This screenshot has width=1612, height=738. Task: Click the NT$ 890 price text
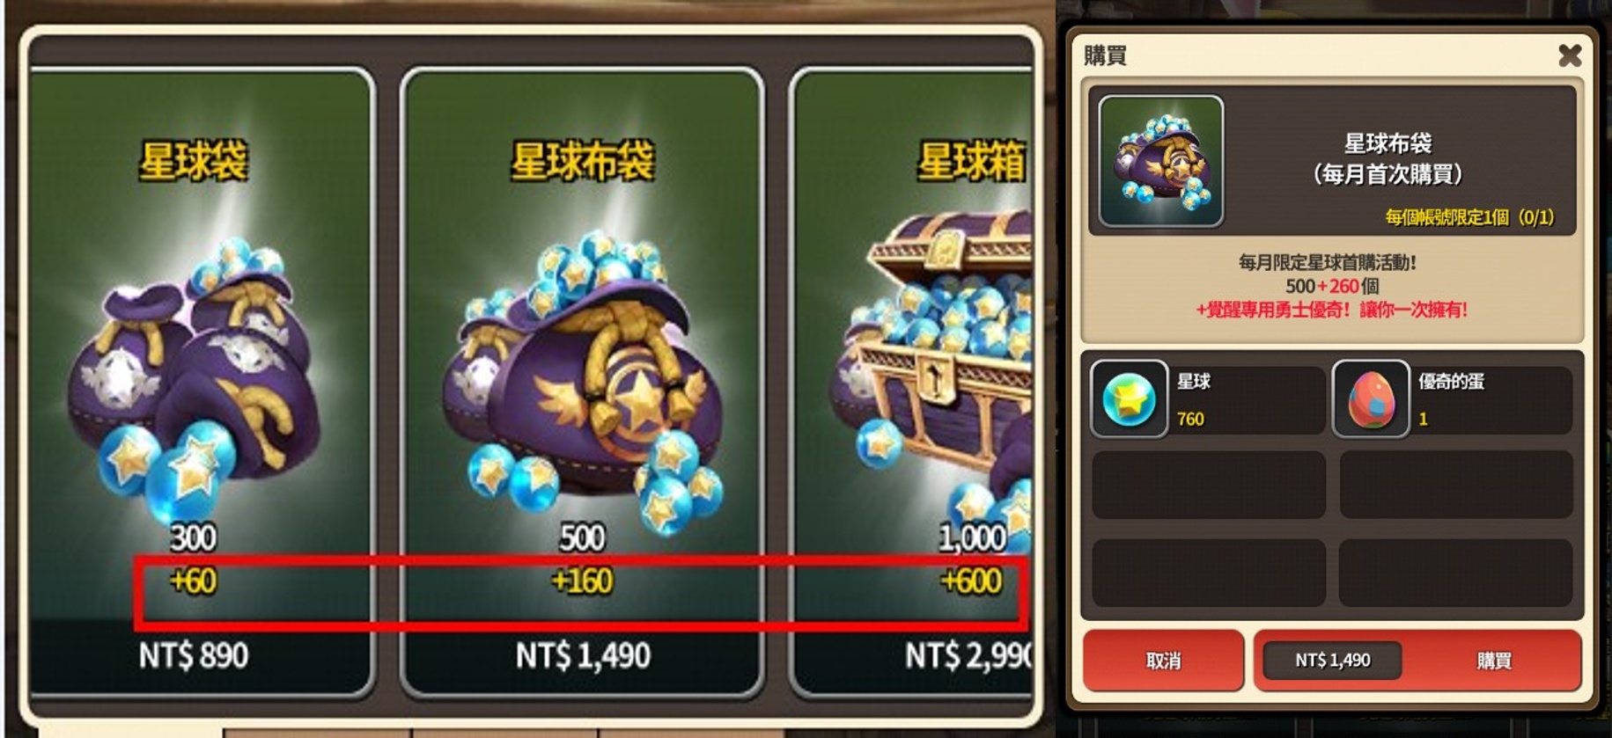point(194,655)
